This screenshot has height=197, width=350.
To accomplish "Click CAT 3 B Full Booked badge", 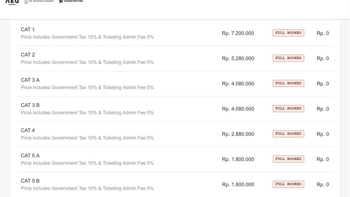I will tap(288, 109).
